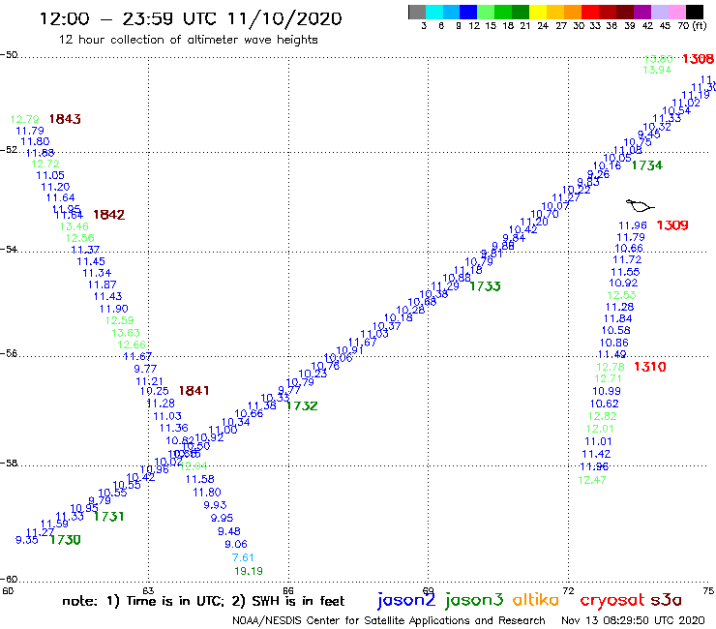Click the NOAA/NESDIS Center credit text
This screenshot has width=716, height=629.
click(389, 621)
